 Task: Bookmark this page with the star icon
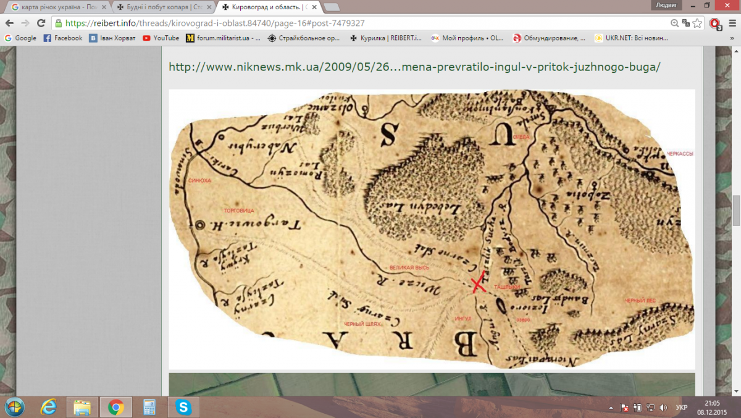pos(698,23)
